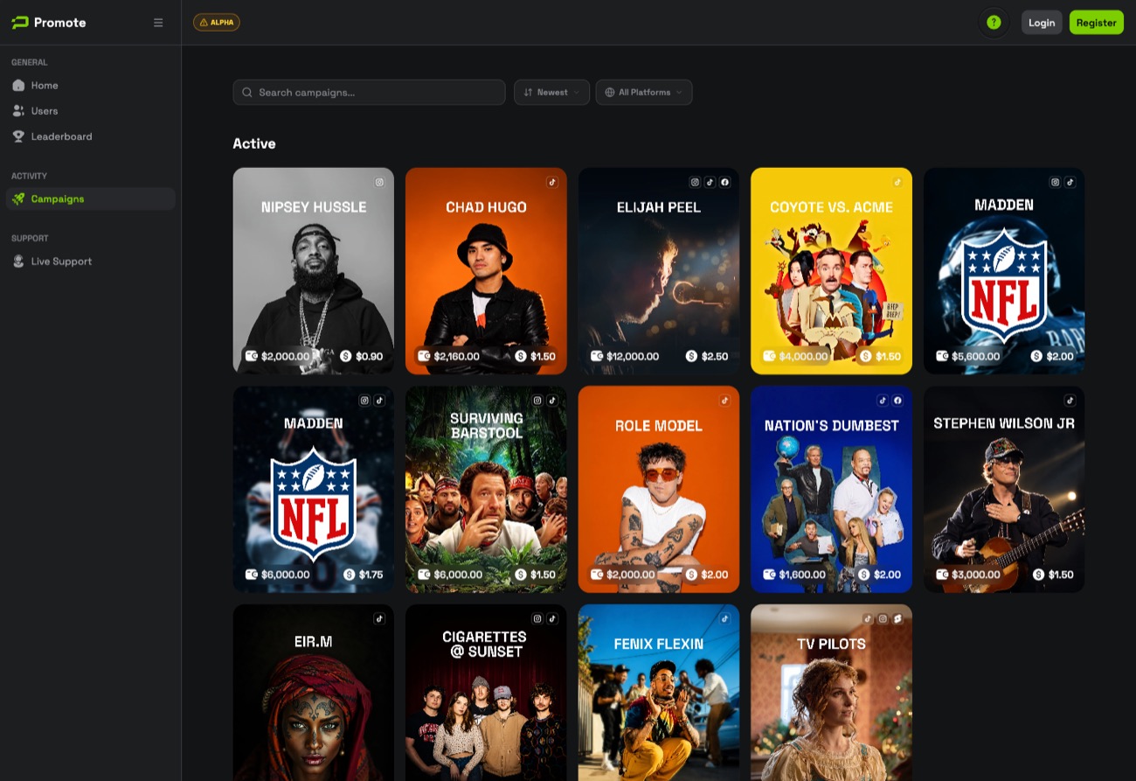Click the Active section heading
Image resolution: width=1136 pixels, height=781 pixels.
tap(254, 143)
